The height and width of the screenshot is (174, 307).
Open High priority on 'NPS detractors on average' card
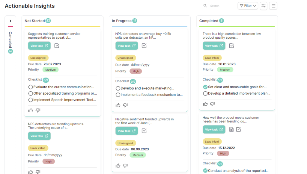pos(136,71)
